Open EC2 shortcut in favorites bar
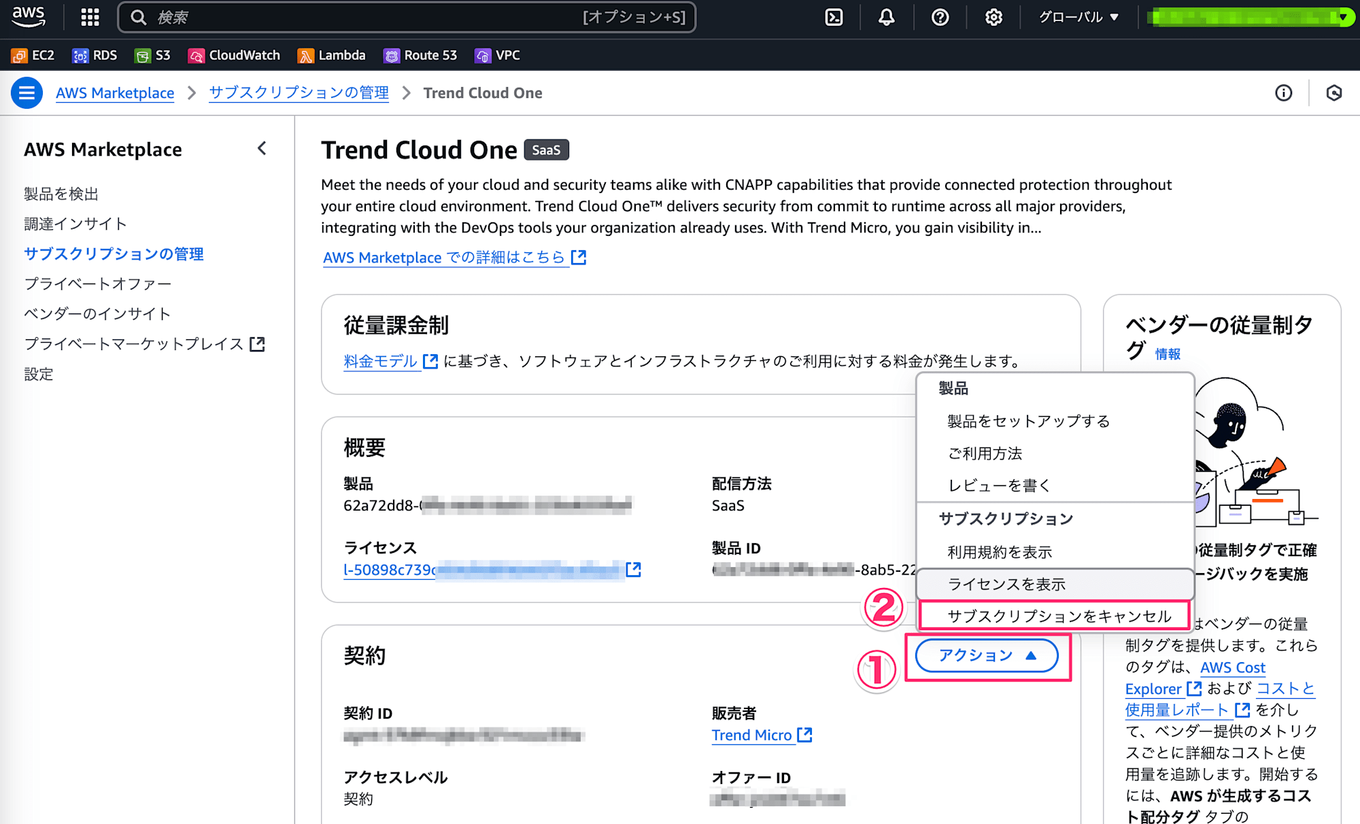The height and width of the screenshot is (824, 1360). pos(33,55)
